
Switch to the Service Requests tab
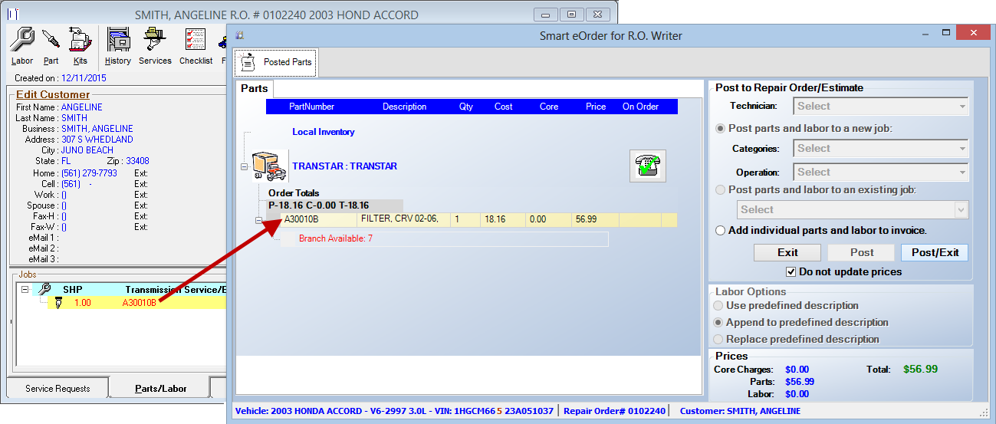[58, 389]
